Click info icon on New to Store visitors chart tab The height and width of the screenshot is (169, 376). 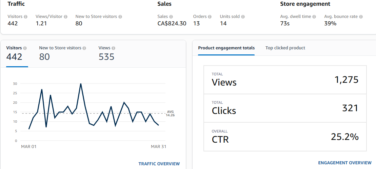click(x=84, y=48)
